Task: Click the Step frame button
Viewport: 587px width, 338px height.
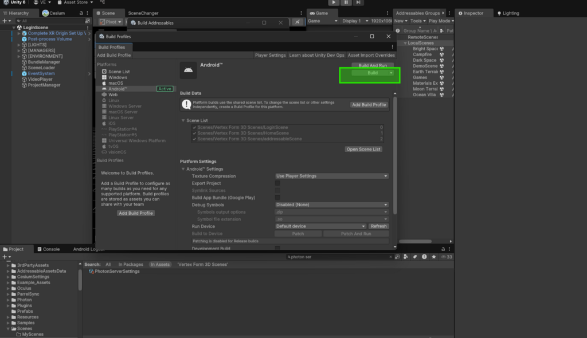Action: point(359,3)
